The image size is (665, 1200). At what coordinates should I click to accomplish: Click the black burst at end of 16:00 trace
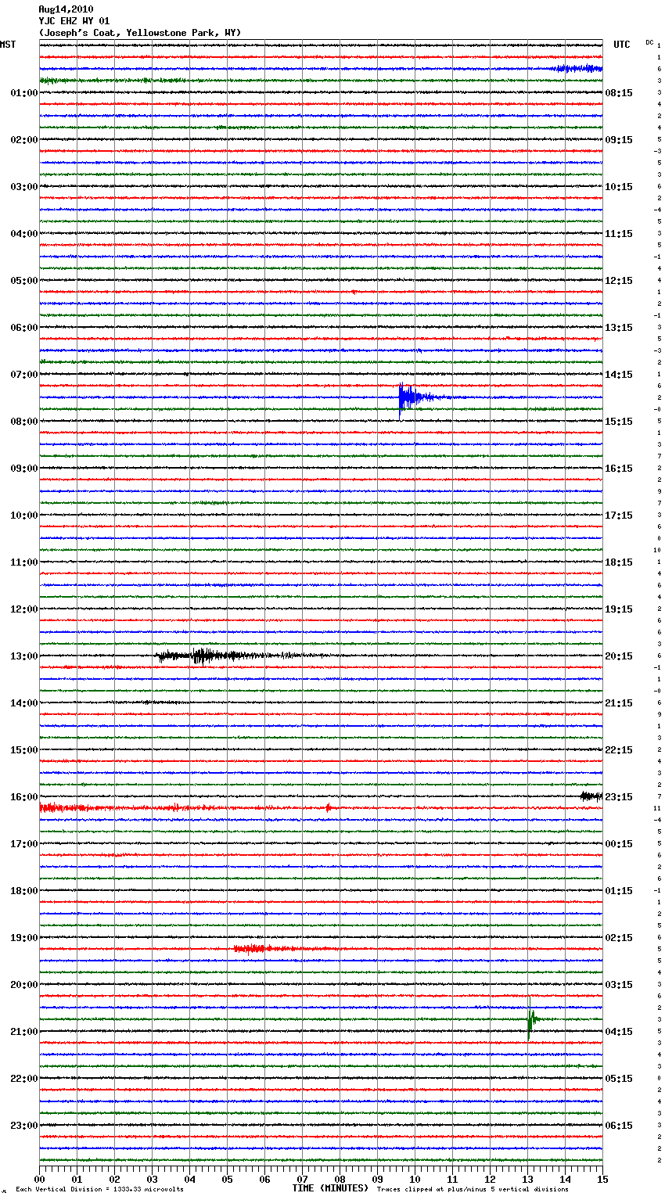(591, 796)
